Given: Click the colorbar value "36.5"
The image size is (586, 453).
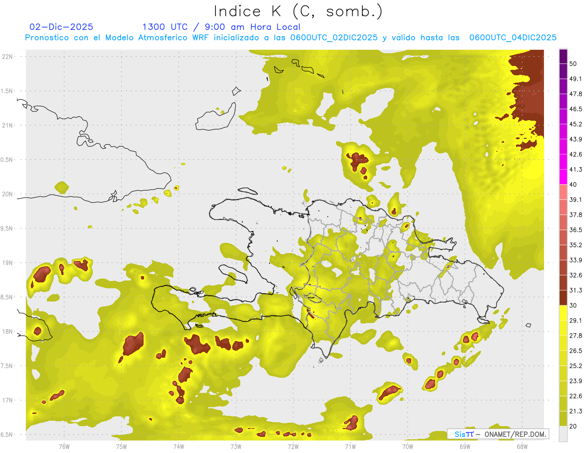Looking at the screenshot, I should point(576,230).
